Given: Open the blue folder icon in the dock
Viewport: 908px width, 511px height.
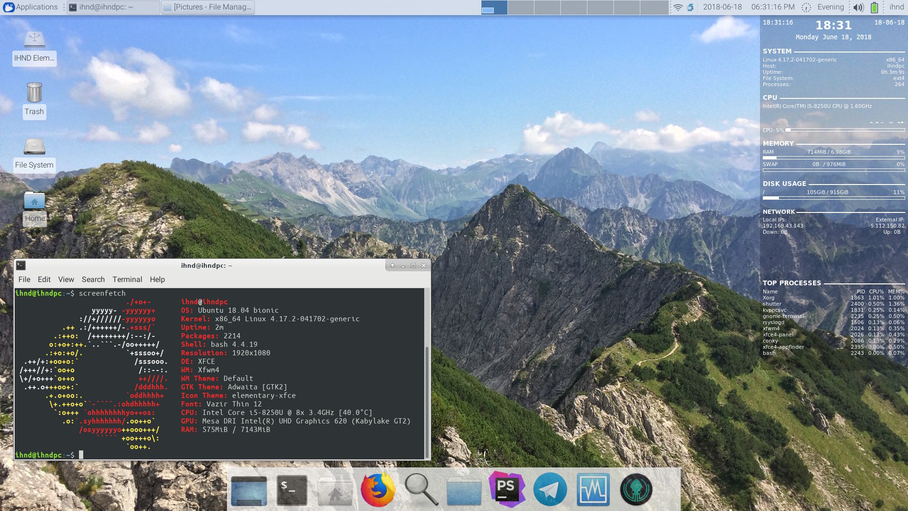Looking at the screenshot, I should [464, 490].
